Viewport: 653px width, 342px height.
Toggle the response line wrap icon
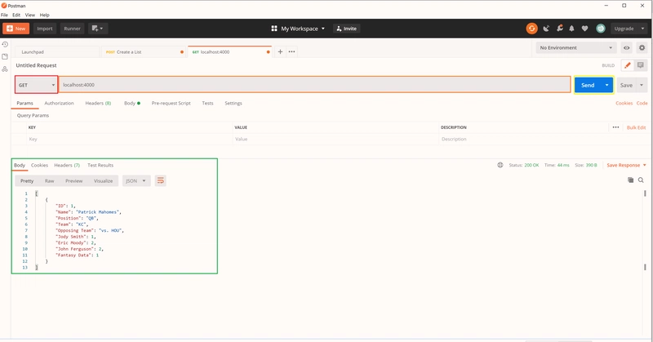(x=160, y=180)
